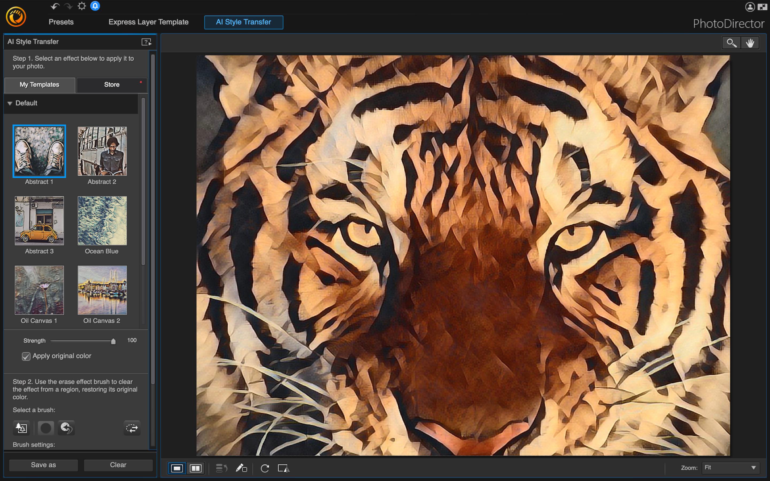Click the invert mask swap arrows icon
The height and width of the screenshot is (481, 770).
pos(132,428)
